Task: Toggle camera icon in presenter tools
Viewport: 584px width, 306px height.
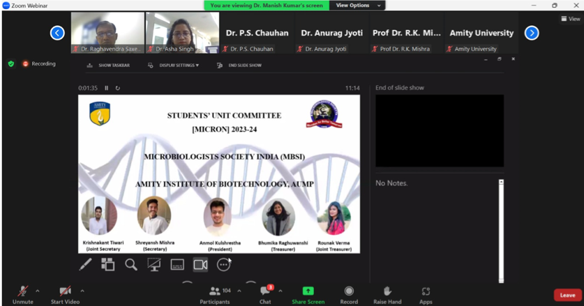Action: [x=200, y=265]
